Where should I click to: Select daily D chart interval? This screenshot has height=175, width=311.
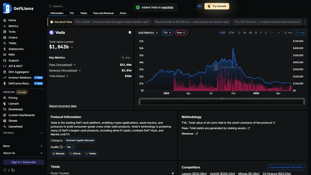(239, 33)
